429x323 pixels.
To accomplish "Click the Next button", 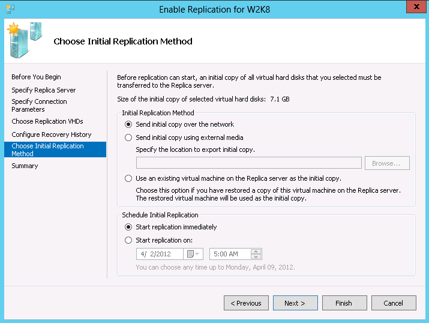I will click(x=295, y=303).
